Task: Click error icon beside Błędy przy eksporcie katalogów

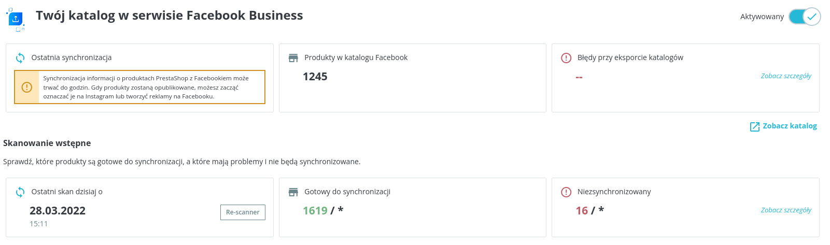Action: (x=566, y=57)
